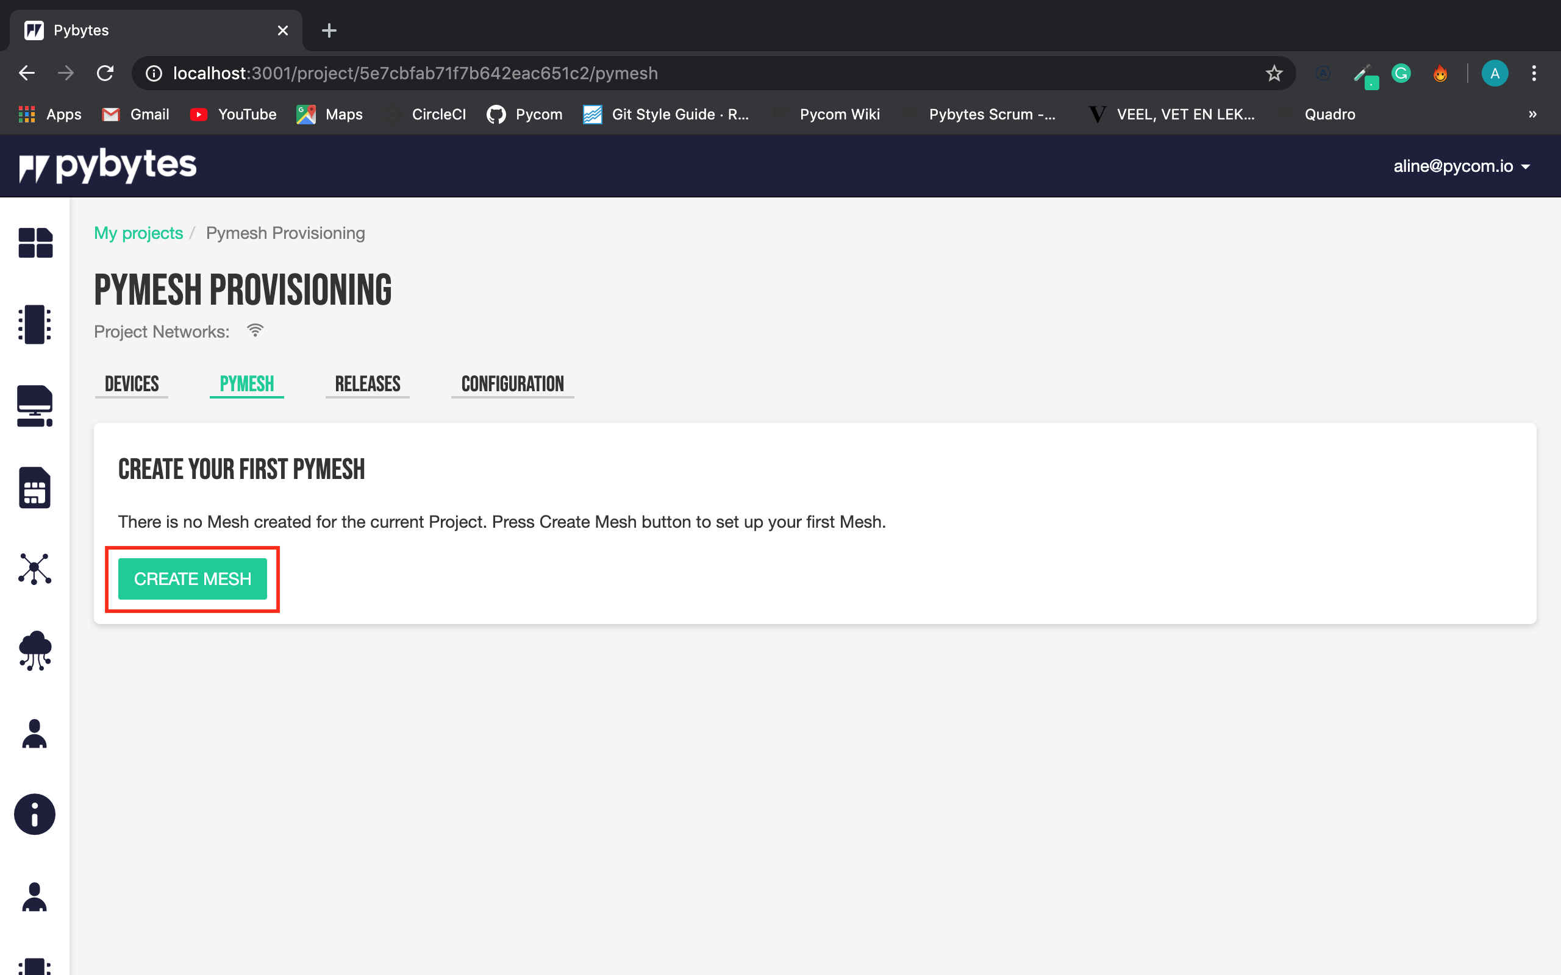This screenshot has width=1561, height=975.
Task: Open the CONFIGURATION tab
Action: point(512,384)
